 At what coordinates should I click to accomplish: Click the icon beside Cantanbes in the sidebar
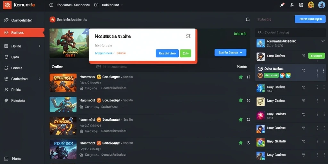tap(6, 79)
